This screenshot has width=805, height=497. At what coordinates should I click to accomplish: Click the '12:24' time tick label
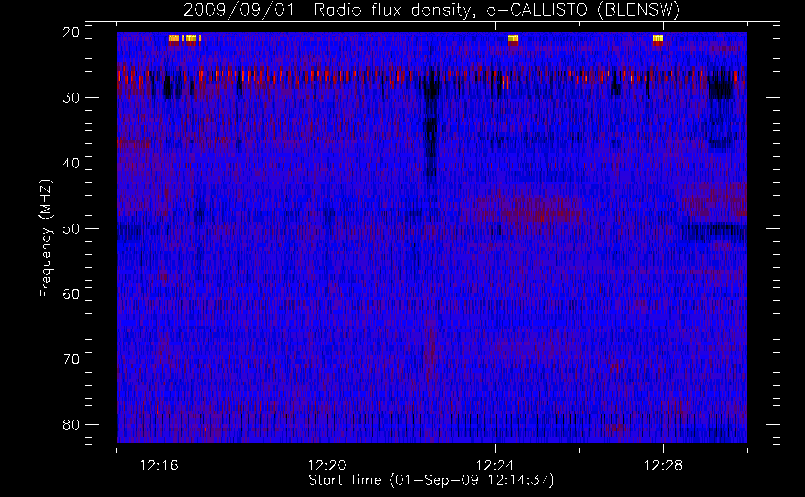point(495,466)
